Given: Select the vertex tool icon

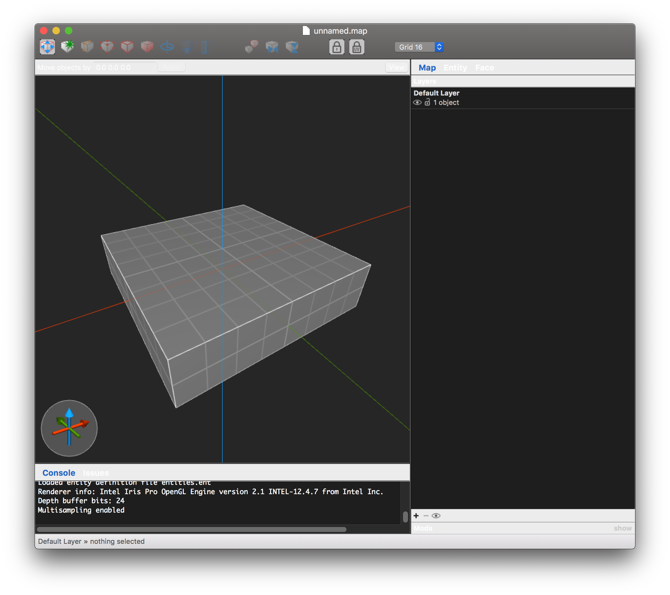Looking at the screenshot, I should pyautogui.click(x=107, y=47).
